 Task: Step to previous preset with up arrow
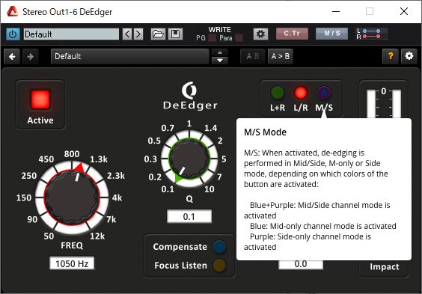pyautogui.click(x=220, y=52)
